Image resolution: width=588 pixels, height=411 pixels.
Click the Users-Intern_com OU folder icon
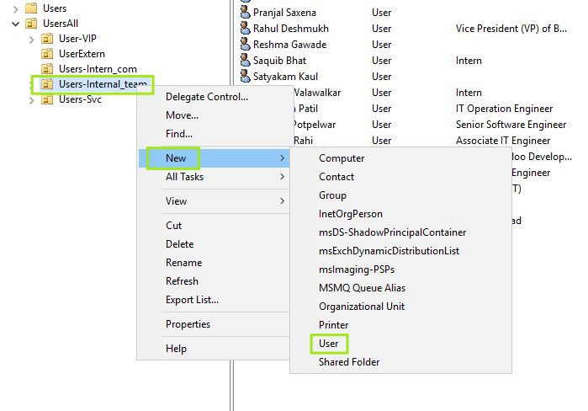(x=47, y=69)
